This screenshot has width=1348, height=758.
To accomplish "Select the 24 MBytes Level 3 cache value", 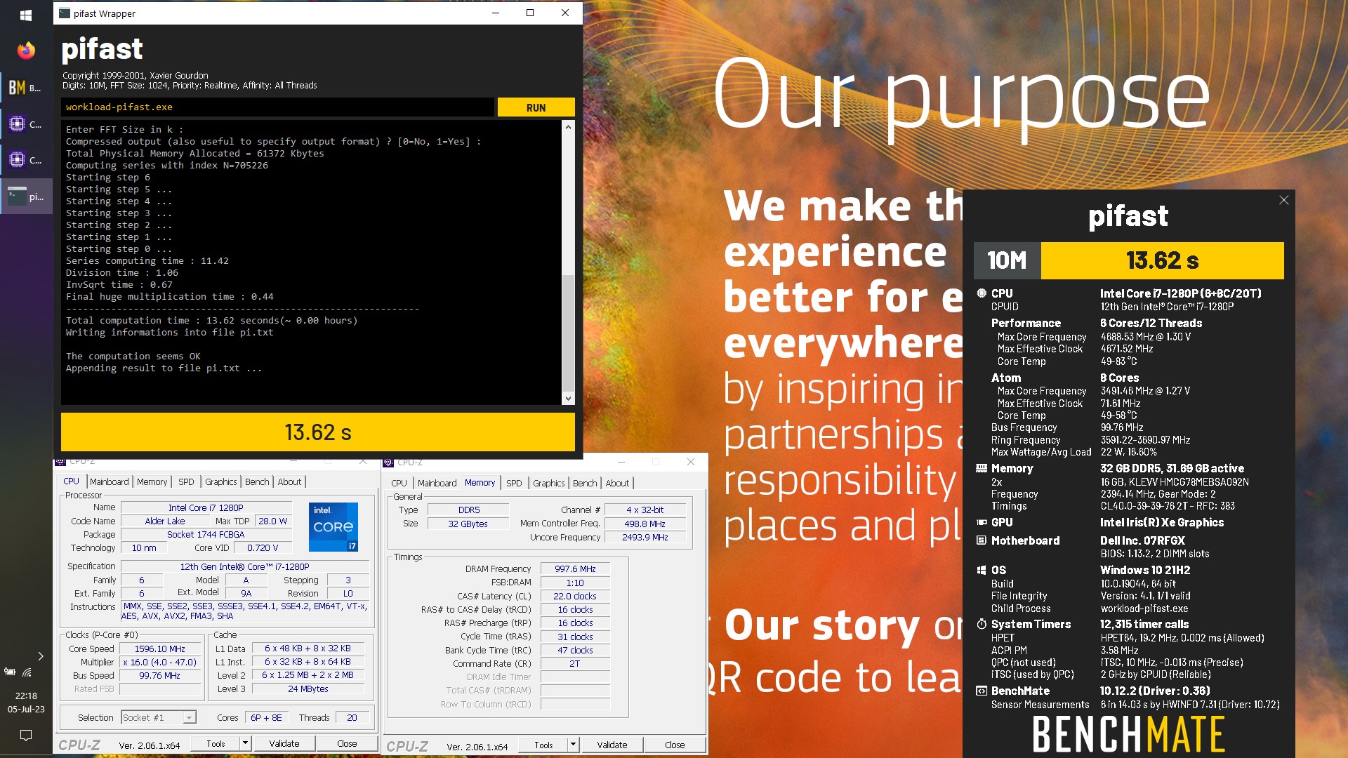I will coord(308,689).
